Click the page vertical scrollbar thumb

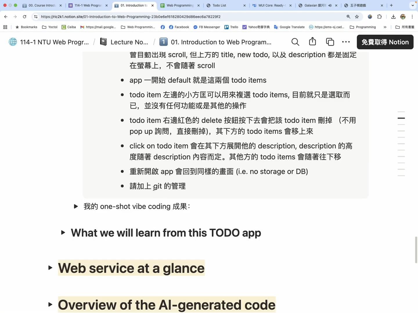point(416,250)
